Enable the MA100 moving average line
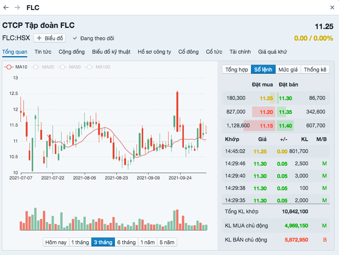This screenshot has height=255, width=339. coord(97,67)
